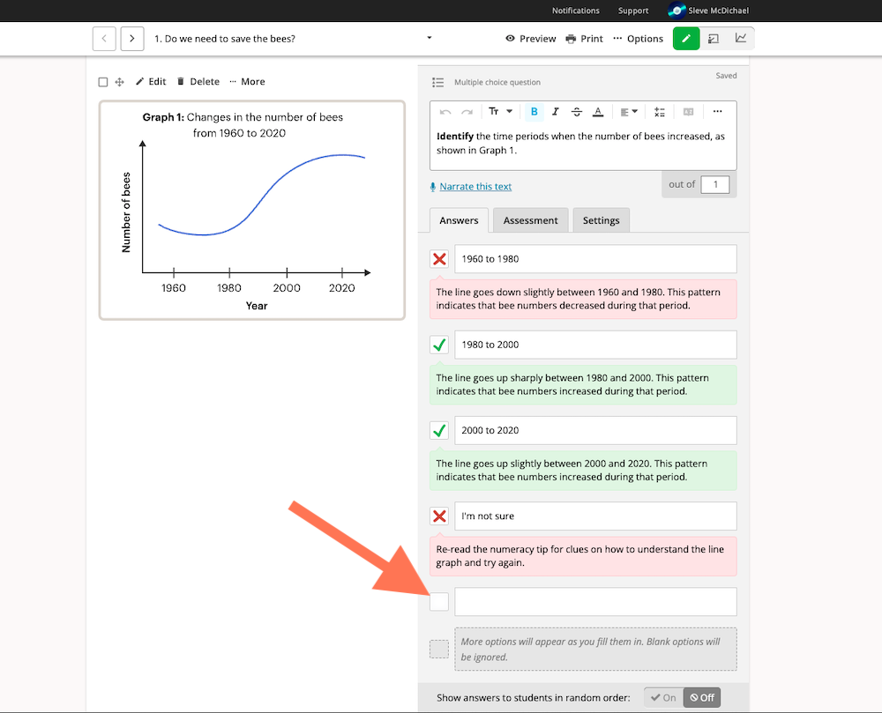Image resolution: width=882 pixels, height=713 pixels.
Task: Switch to the Settings tab
Action: point(601,220)
